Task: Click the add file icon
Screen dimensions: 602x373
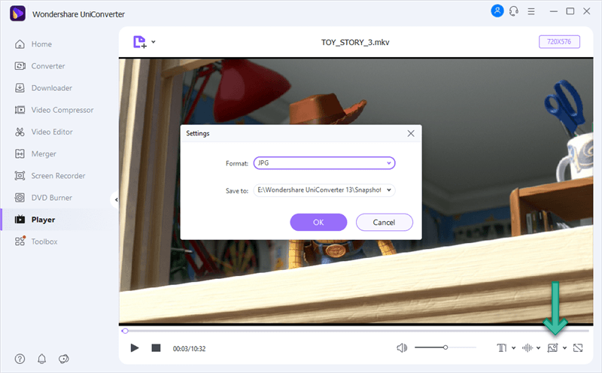Action: 140,42
